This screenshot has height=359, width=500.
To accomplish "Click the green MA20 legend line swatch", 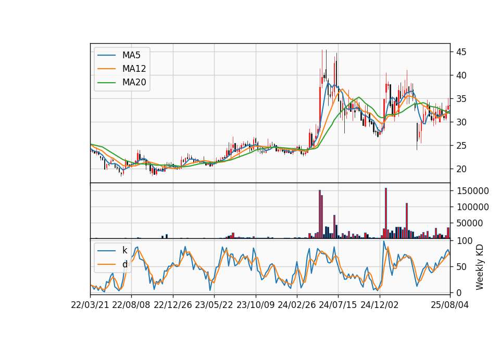I will (106, 83).
